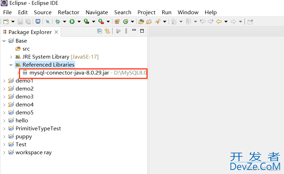Open the Refactor menu
This screenshot has height=174, width=284.
pyautogui.click(x=69, y=12)
